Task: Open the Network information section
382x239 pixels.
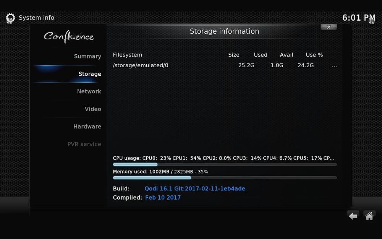Action: 89,91
